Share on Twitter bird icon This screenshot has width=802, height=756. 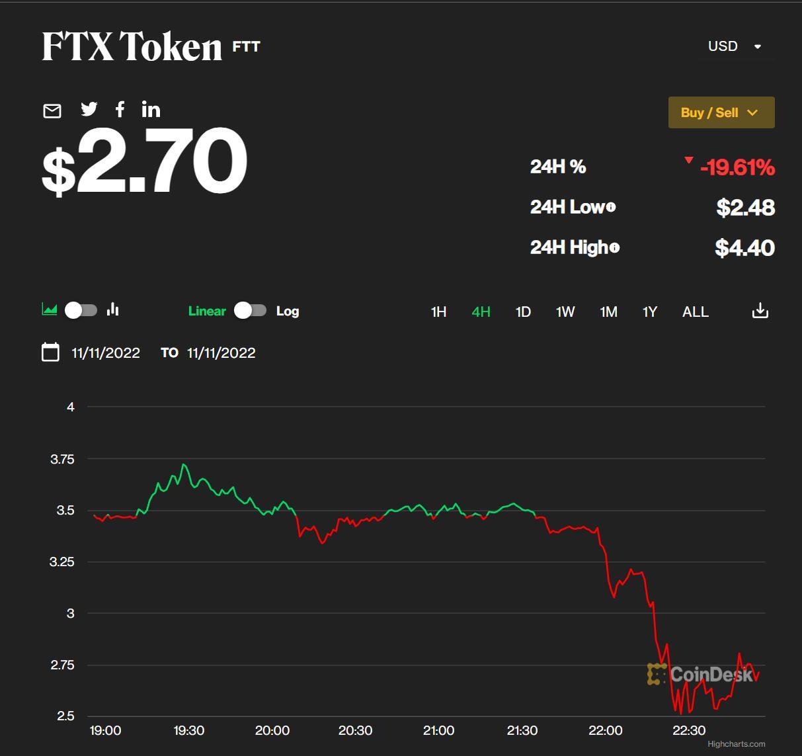point(89,110)
